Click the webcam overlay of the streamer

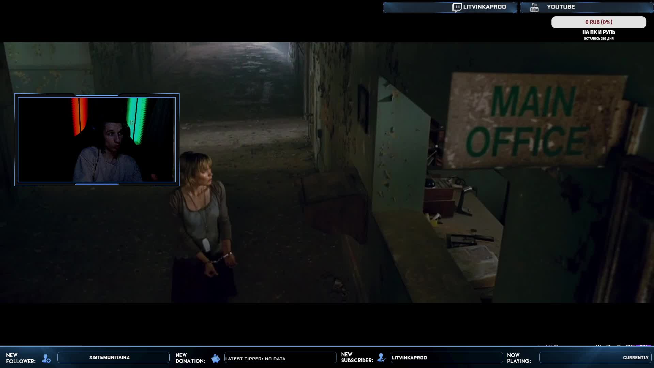[x=97, y=140]
